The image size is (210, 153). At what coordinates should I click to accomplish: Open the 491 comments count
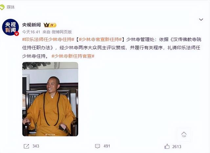click(107, 146)
